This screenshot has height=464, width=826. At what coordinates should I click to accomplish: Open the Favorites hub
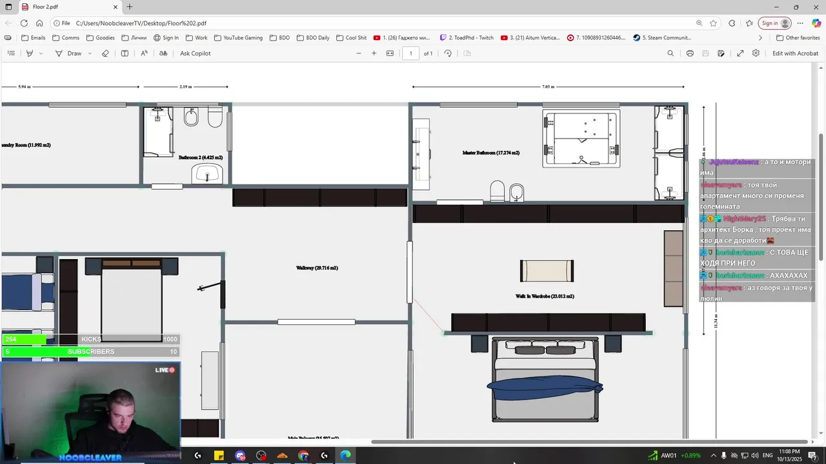pyautogui.click(x=749, y=23)
